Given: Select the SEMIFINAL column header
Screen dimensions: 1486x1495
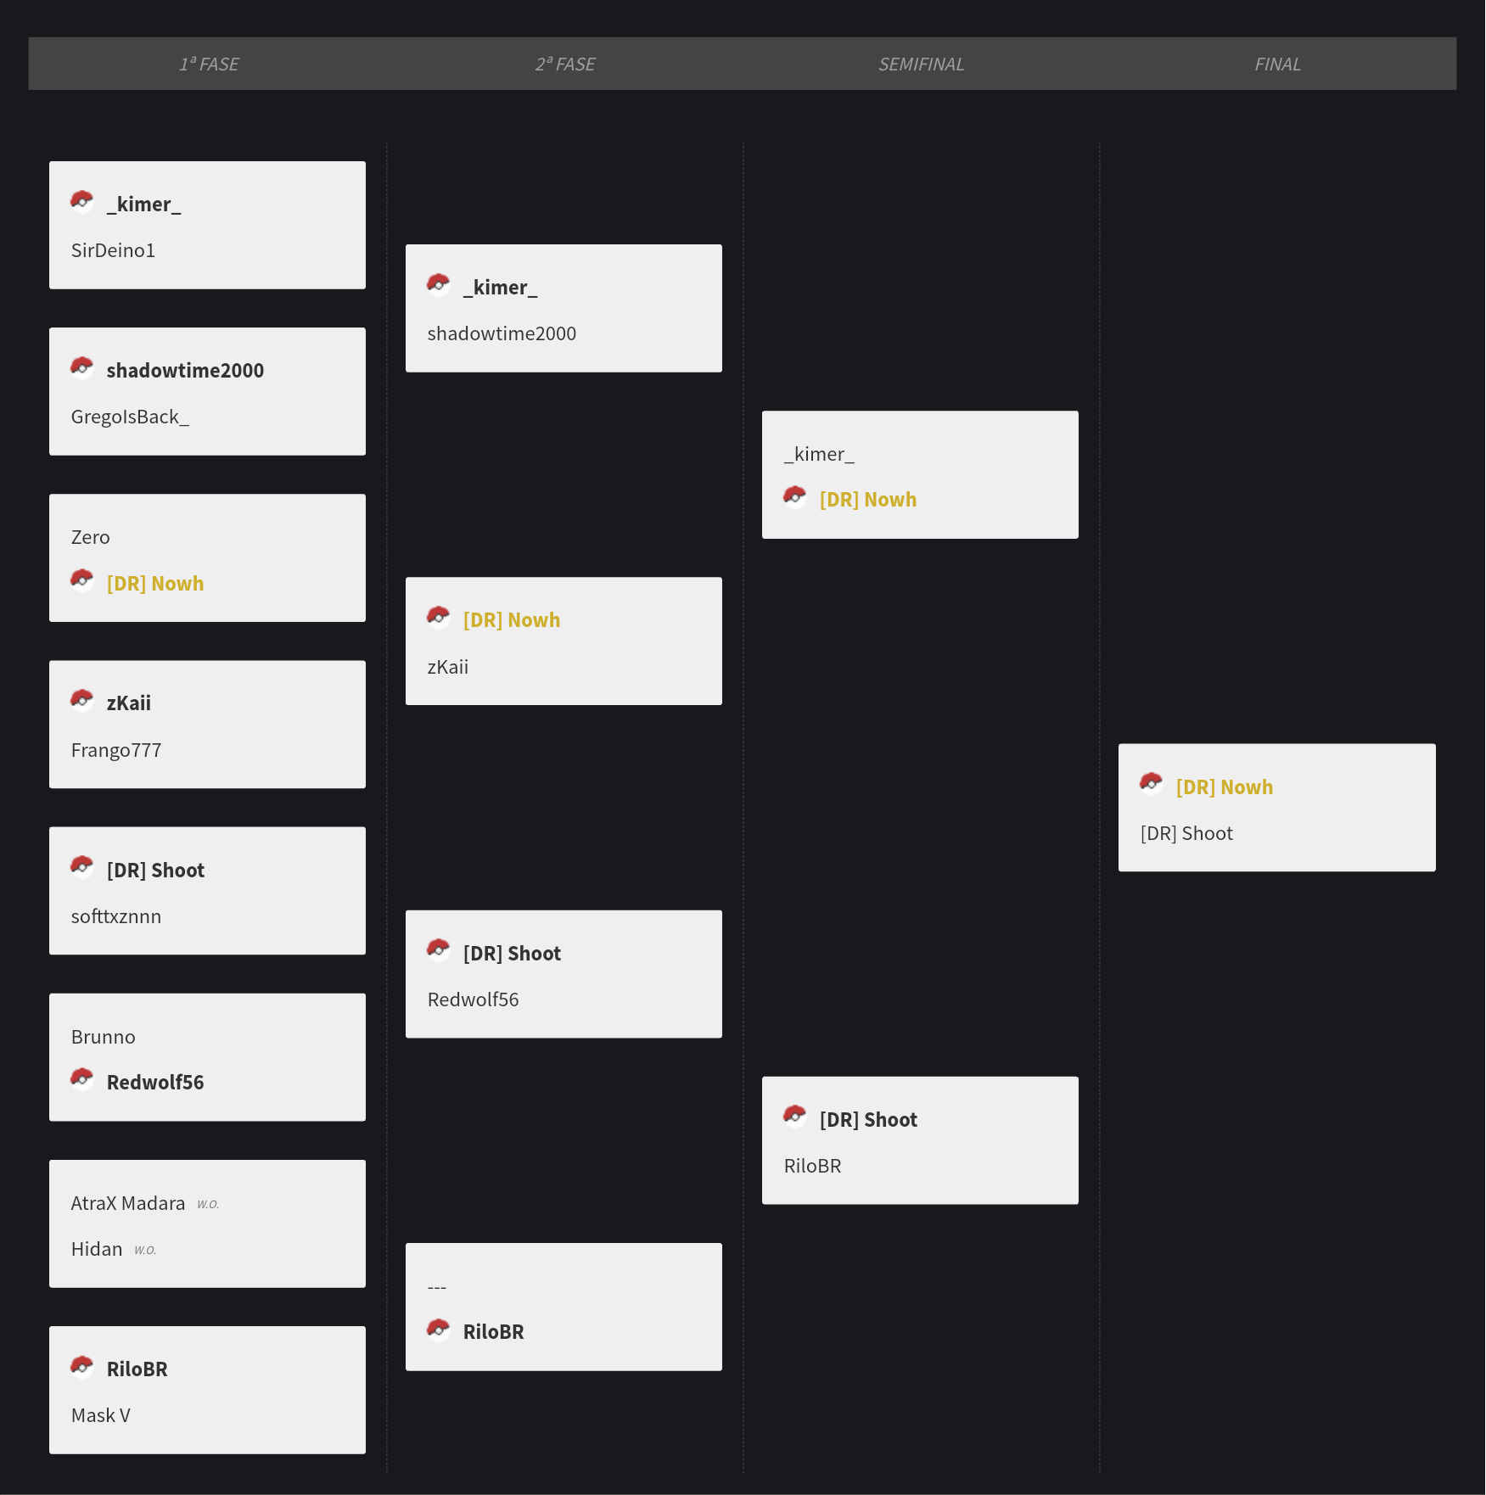Looking at the screenshot, I should click(x=921, y=64).
